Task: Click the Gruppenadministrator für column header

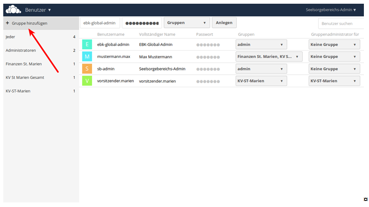Action: tap(335, 34)
